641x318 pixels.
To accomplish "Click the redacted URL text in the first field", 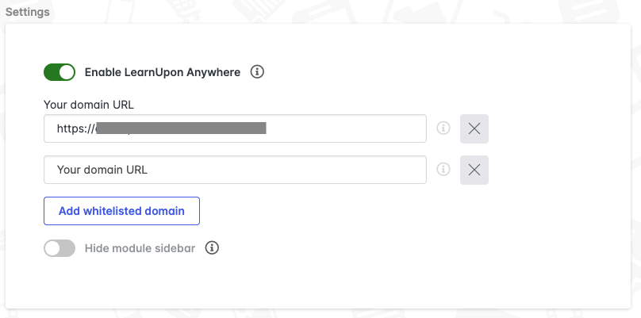I will pyautogui.click(x=181, y=128).
